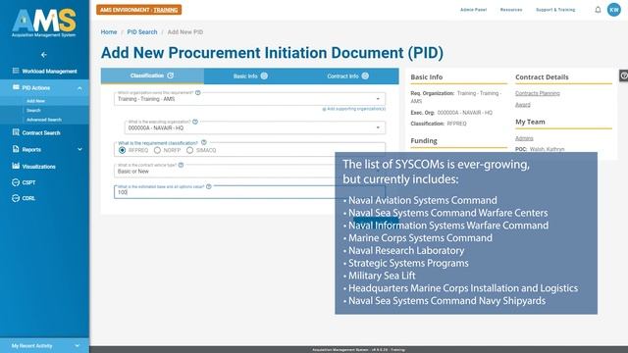Image resolution: width=628 pixels, height=353 pixels.
Task: Open the CDRL sidebar item
Action: pyautogui.click(x=28, y=198)
